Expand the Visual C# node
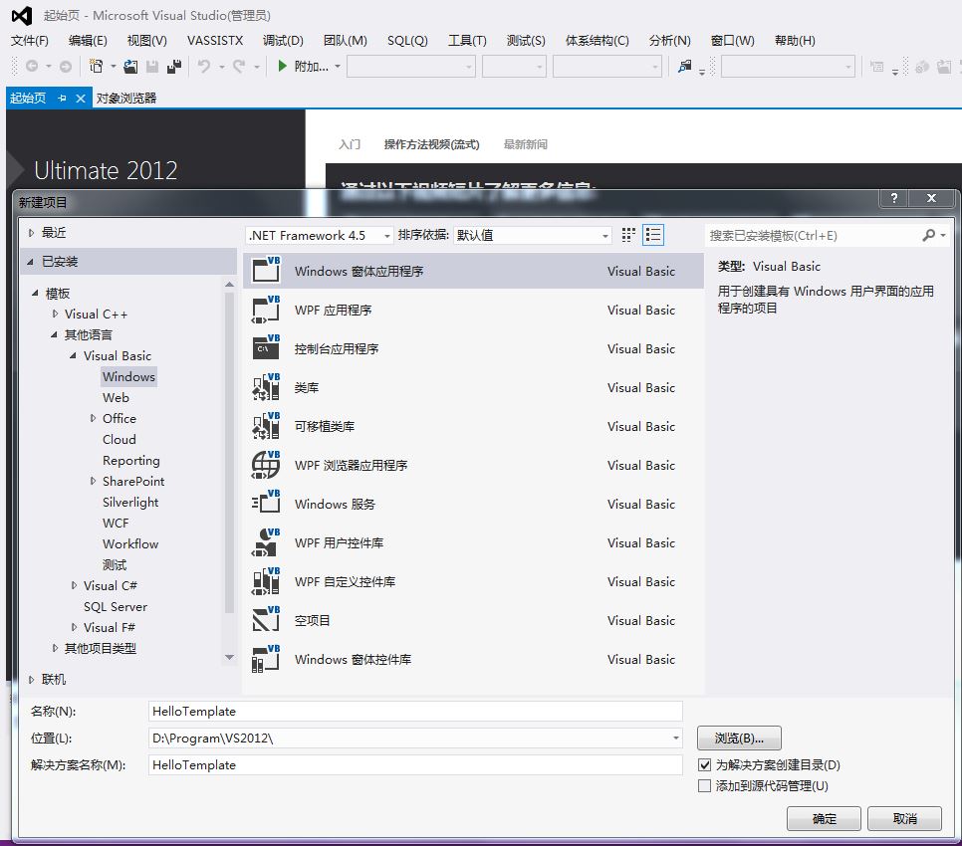The width and height of the screenshot is (962, 846). 75,585
